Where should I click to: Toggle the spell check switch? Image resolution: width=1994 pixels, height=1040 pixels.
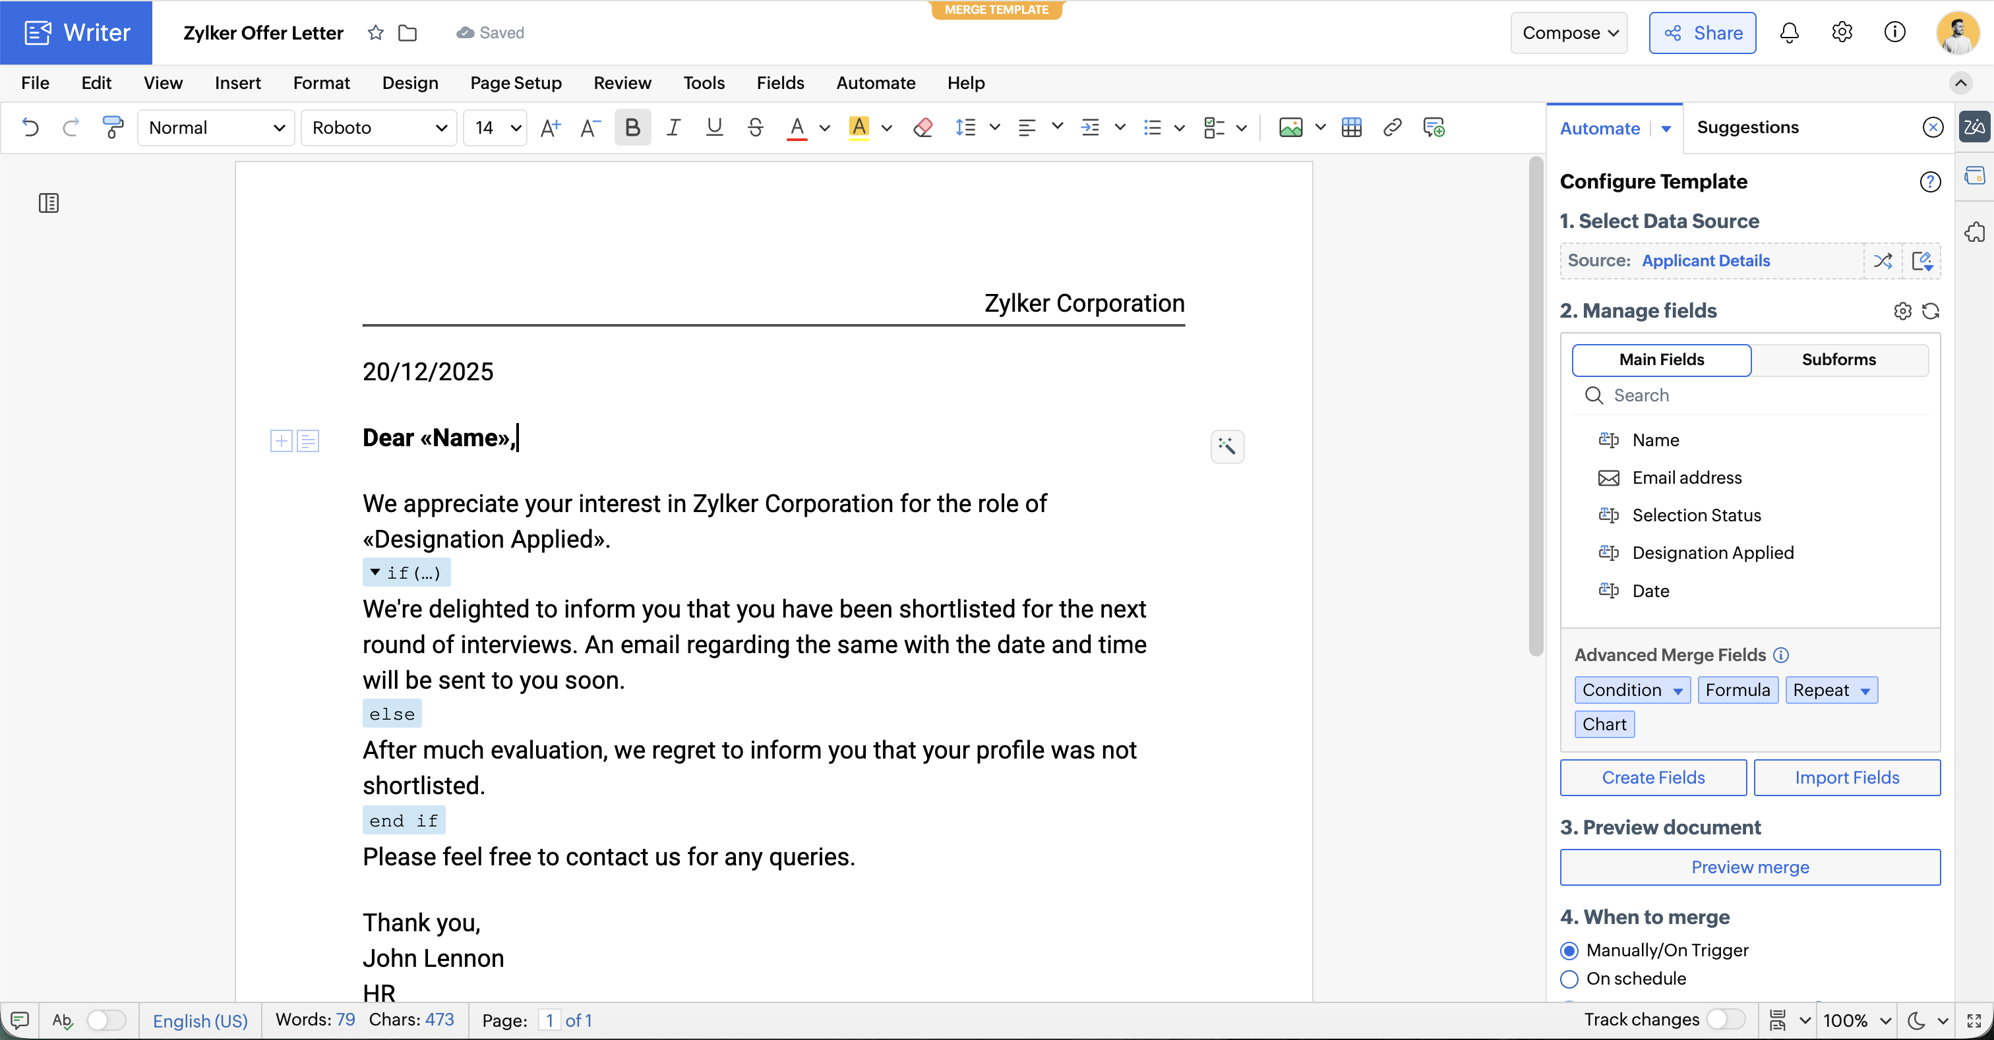point(106,1020)
